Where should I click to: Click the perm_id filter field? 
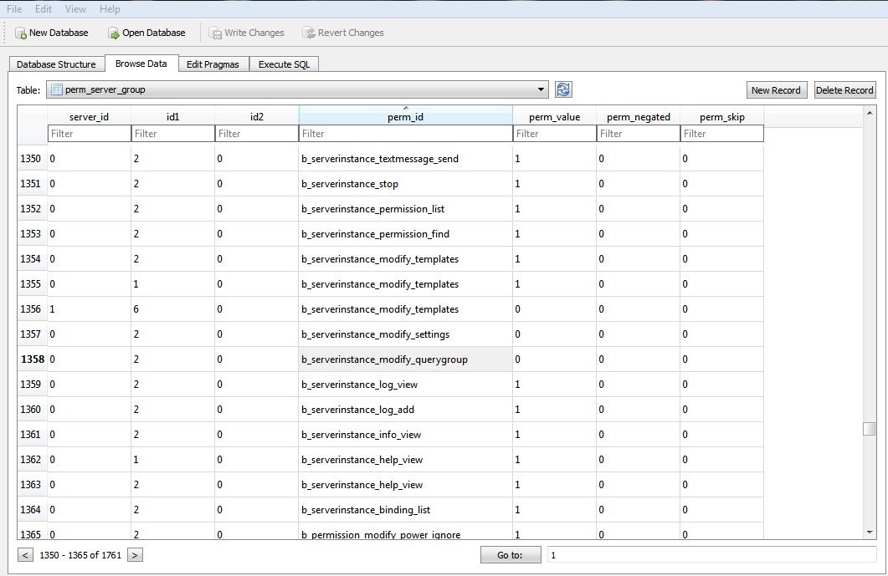pos(405,134)
